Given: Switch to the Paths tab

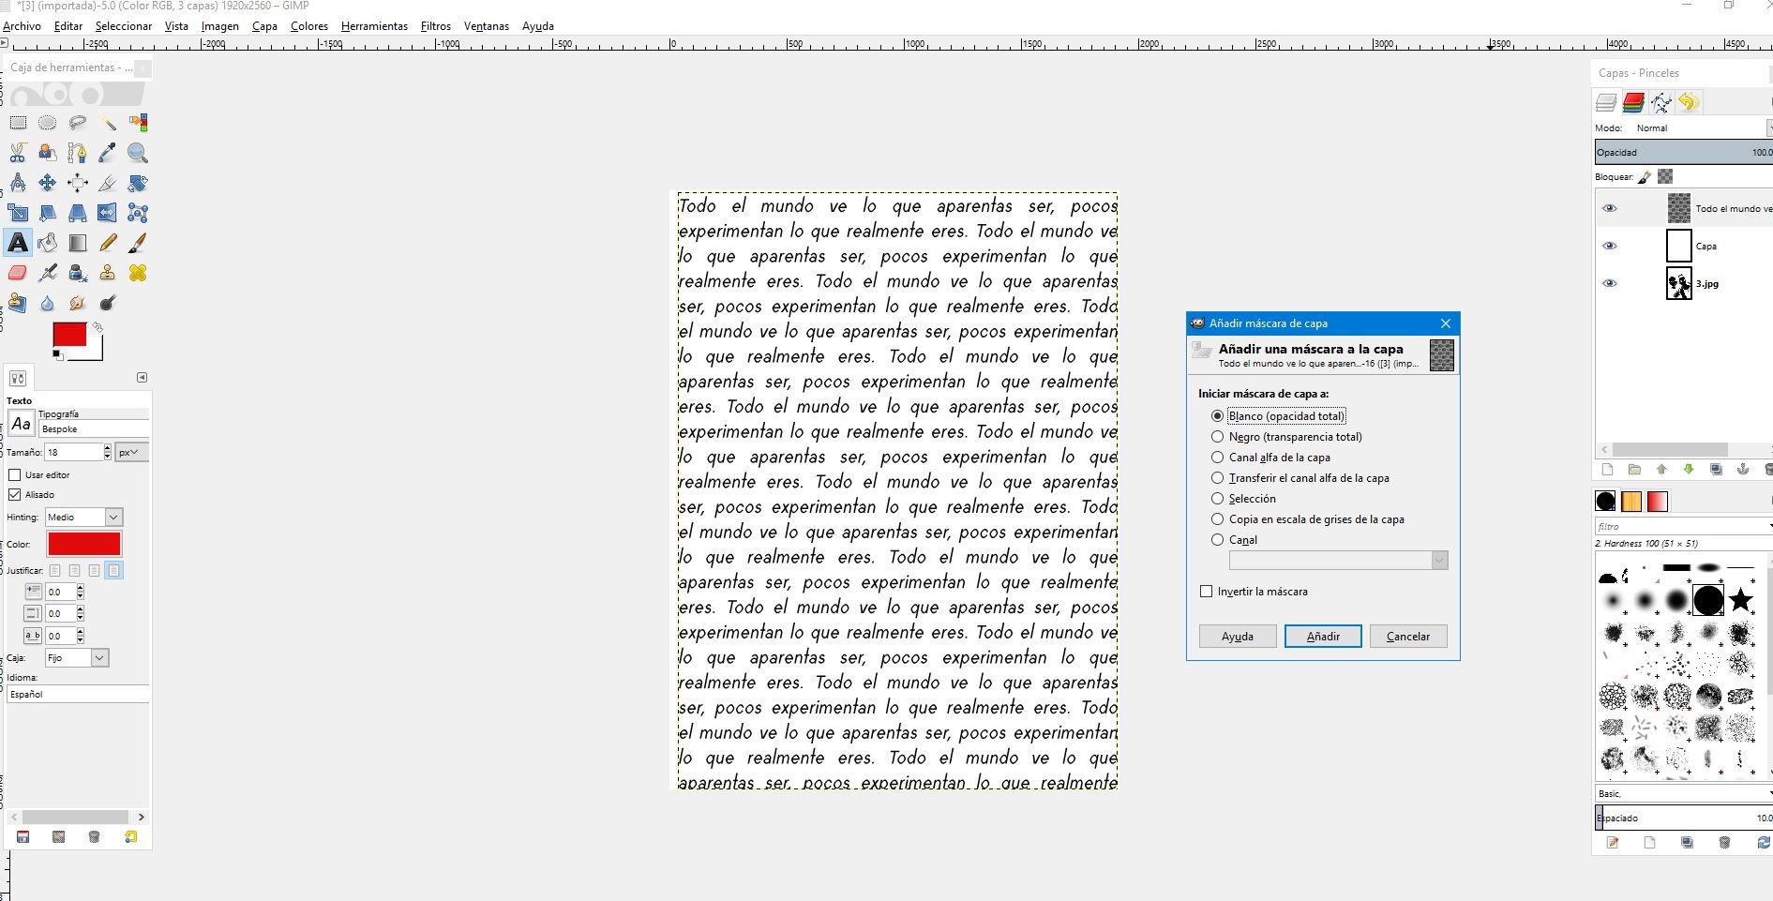Looking at the screenshot, I should point(1661,102).
